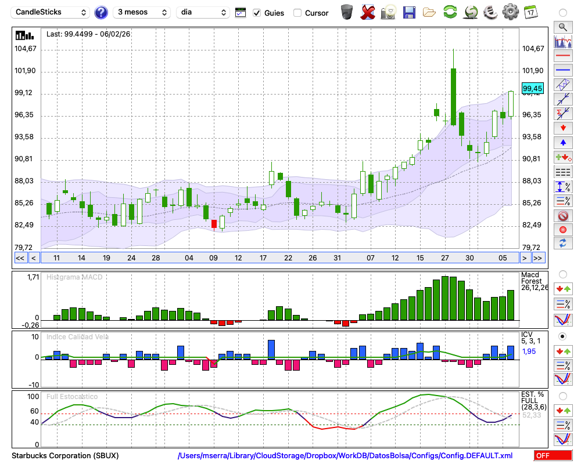Select the radio button beside EST. % FULL panel
This screenshot has width=581, height=464.
(x=562, y=396)
